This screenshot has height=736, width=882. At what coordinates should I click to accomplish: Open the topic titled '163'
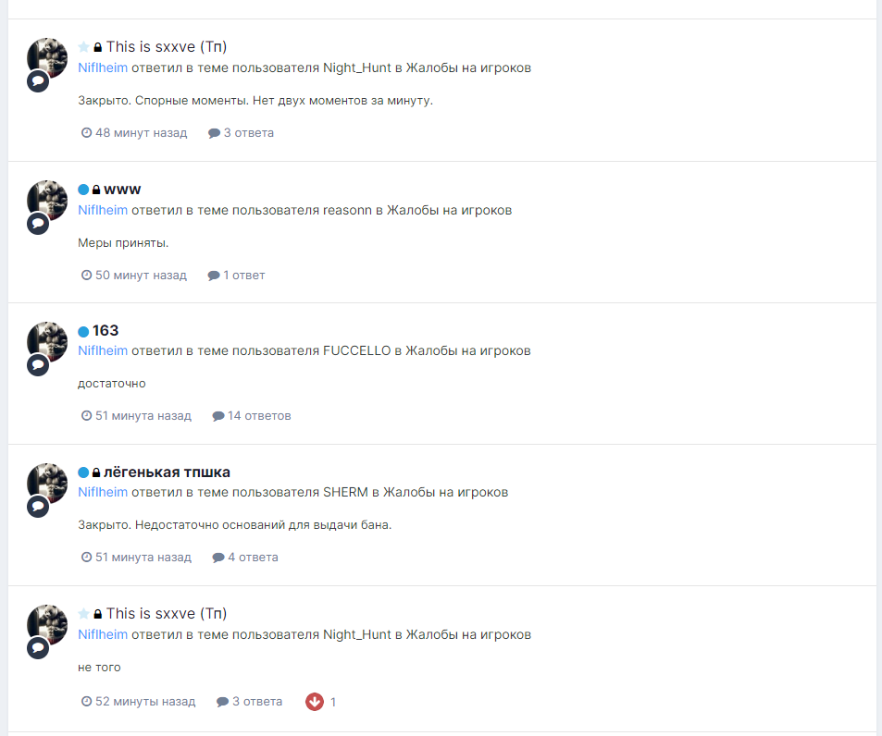tap(106, 330)
